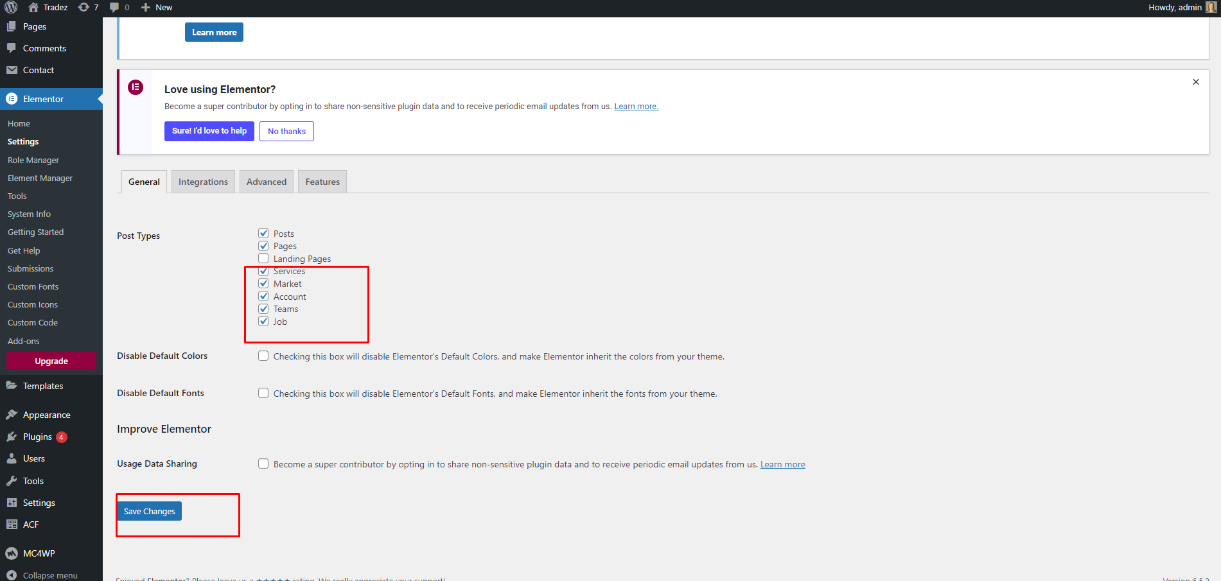Click the Plugins plug icon
Image resolution: width=1221 pixels, height=581 pixels.
click(12, 437)
